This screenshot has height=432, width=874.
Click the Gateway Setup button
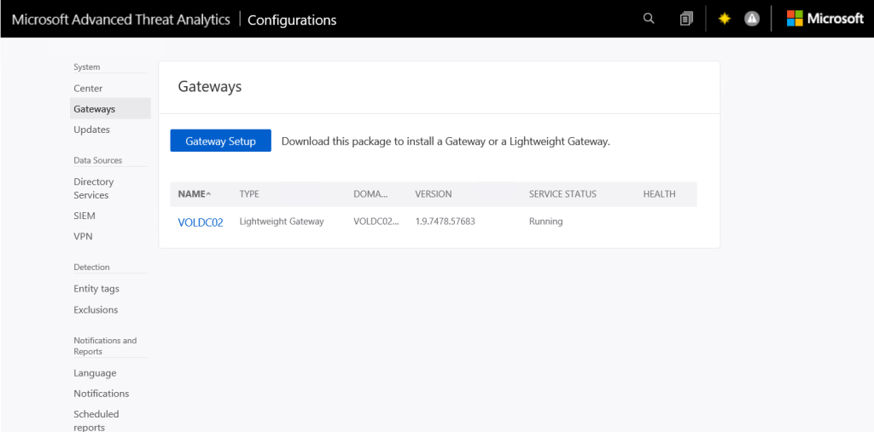tap(220, 141)
